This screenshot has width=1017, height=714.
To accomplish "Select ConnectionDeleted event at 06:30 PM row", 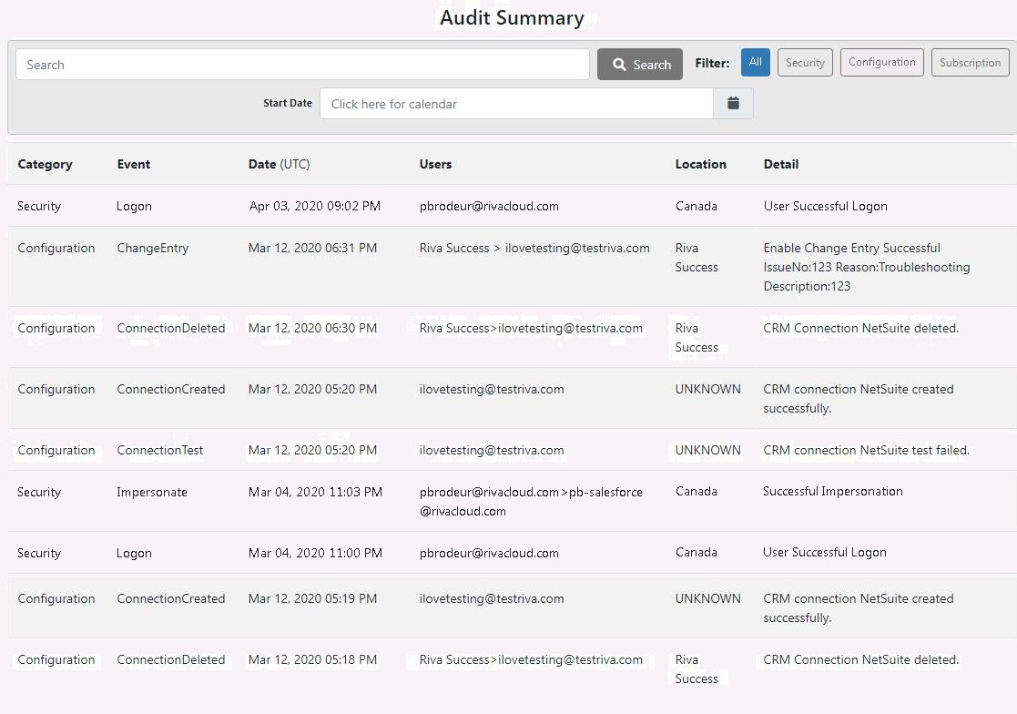I will click(170, 328).
